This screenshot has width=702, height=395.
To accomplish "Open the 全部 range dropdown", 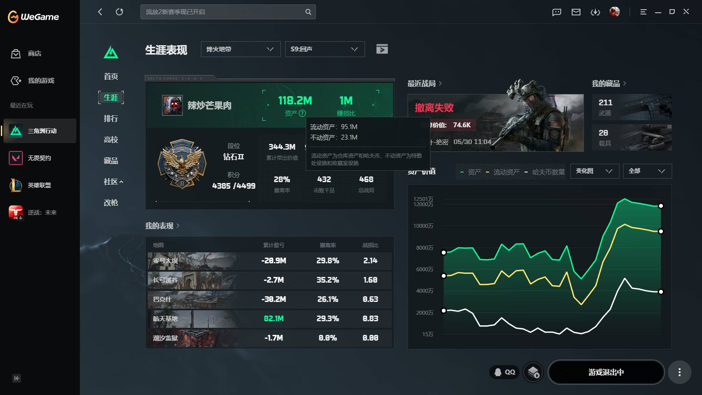I will 647,171.
